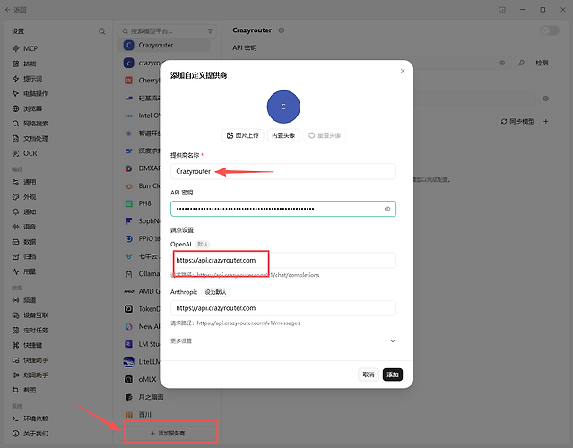Select the Crazyrouter provider with capital C
This screenshot has height=448, width=573.
point(165,46)
